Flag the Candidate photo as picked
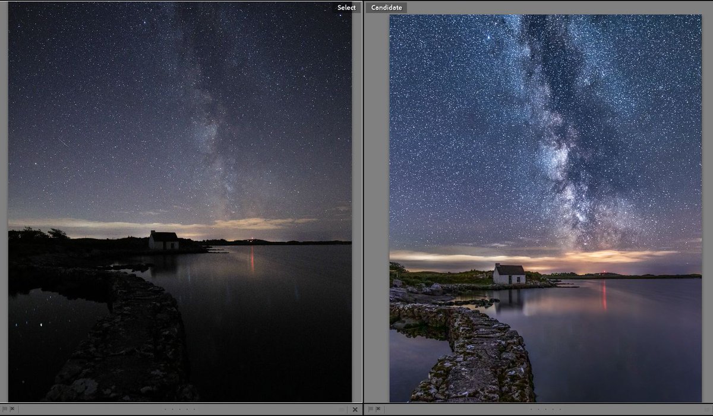This screenshot has height=416, width=713. pyautogui.click(x=371, y=409)
